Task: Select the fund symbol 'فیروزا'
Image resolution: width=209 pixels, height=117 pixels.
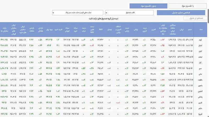Action: point(200,114)
